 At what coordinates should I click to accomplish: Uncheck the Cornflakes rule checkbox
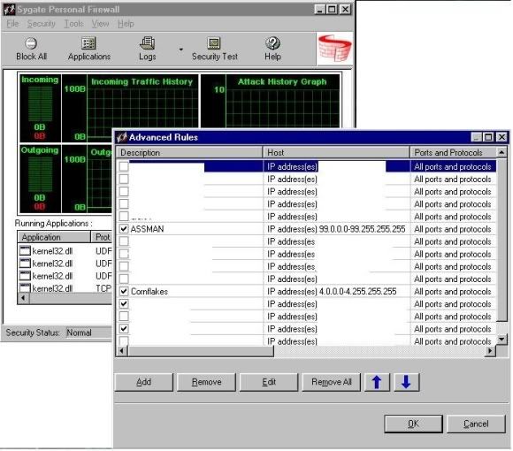(x=124, y=291)
